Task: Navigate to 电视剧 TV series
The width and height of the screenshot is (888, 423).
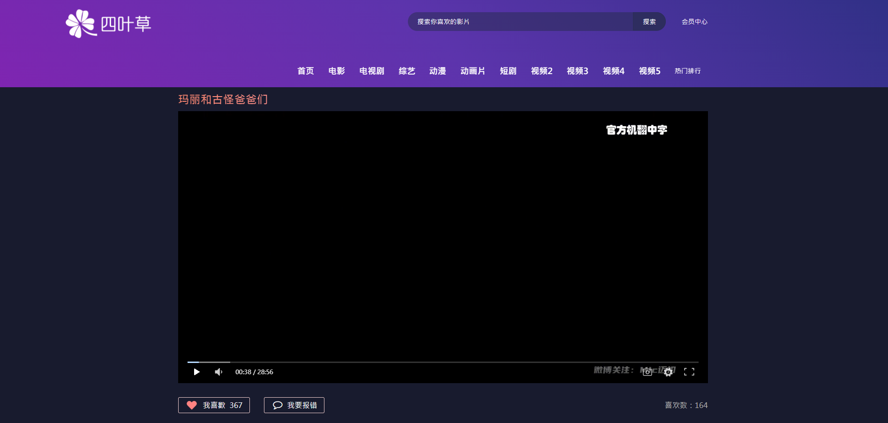Action: [x=372, y=71]
